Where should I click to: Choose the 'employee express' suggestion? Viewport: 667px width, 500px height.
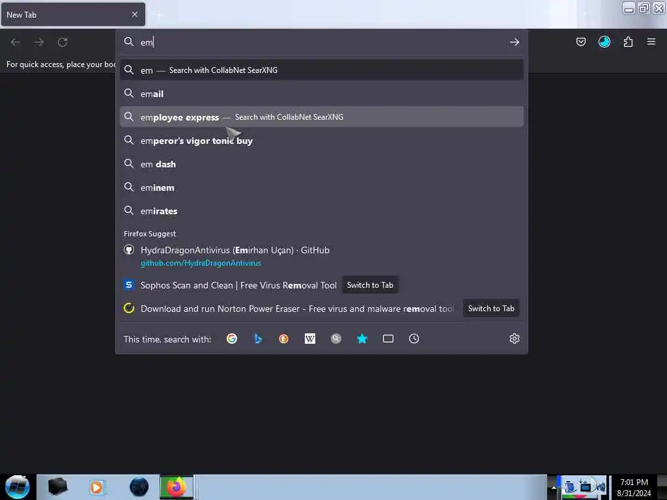coord(322,117)
